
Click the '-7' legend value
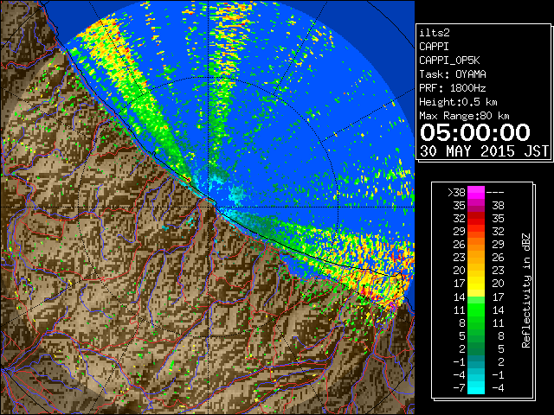coord(459,387)
